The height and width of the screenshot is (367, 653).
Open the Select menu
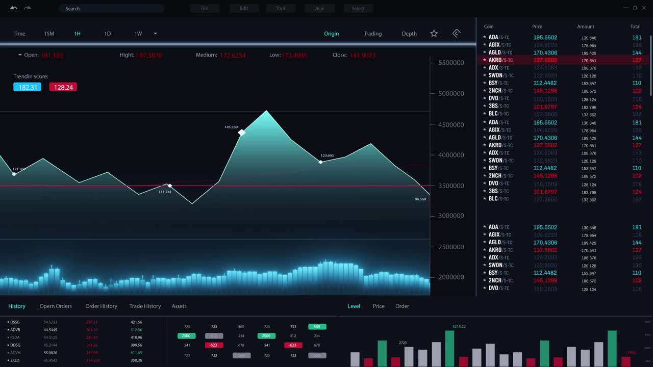(x=358, y=9)
